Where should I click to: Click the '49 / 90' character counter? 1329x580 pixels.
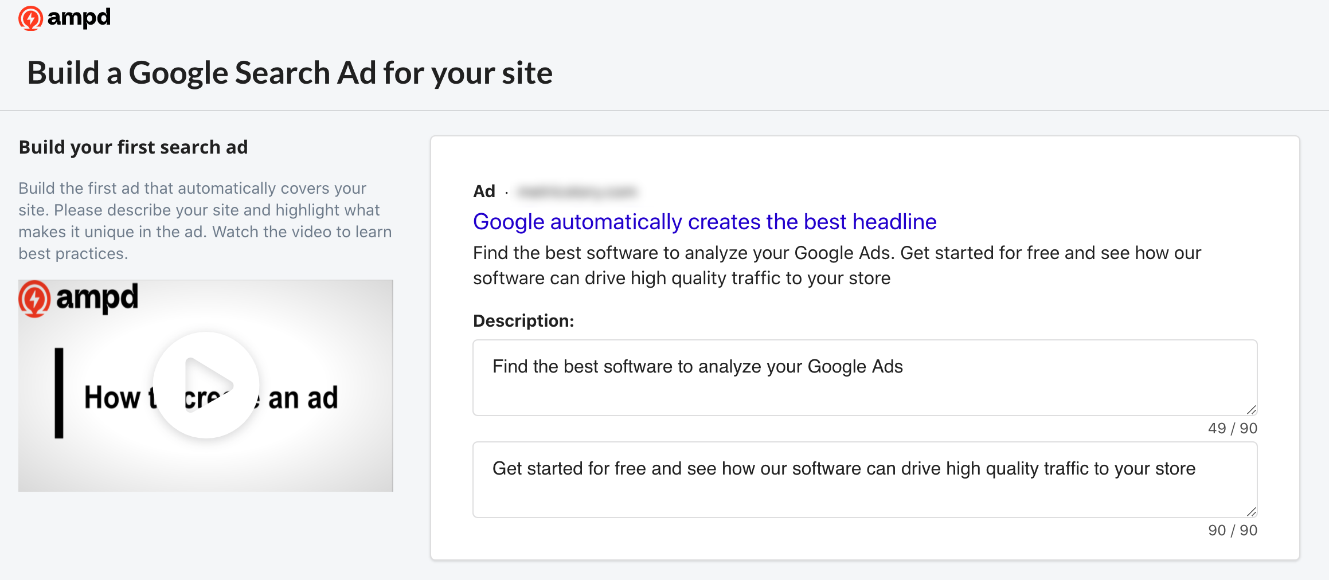(1232, 428)
